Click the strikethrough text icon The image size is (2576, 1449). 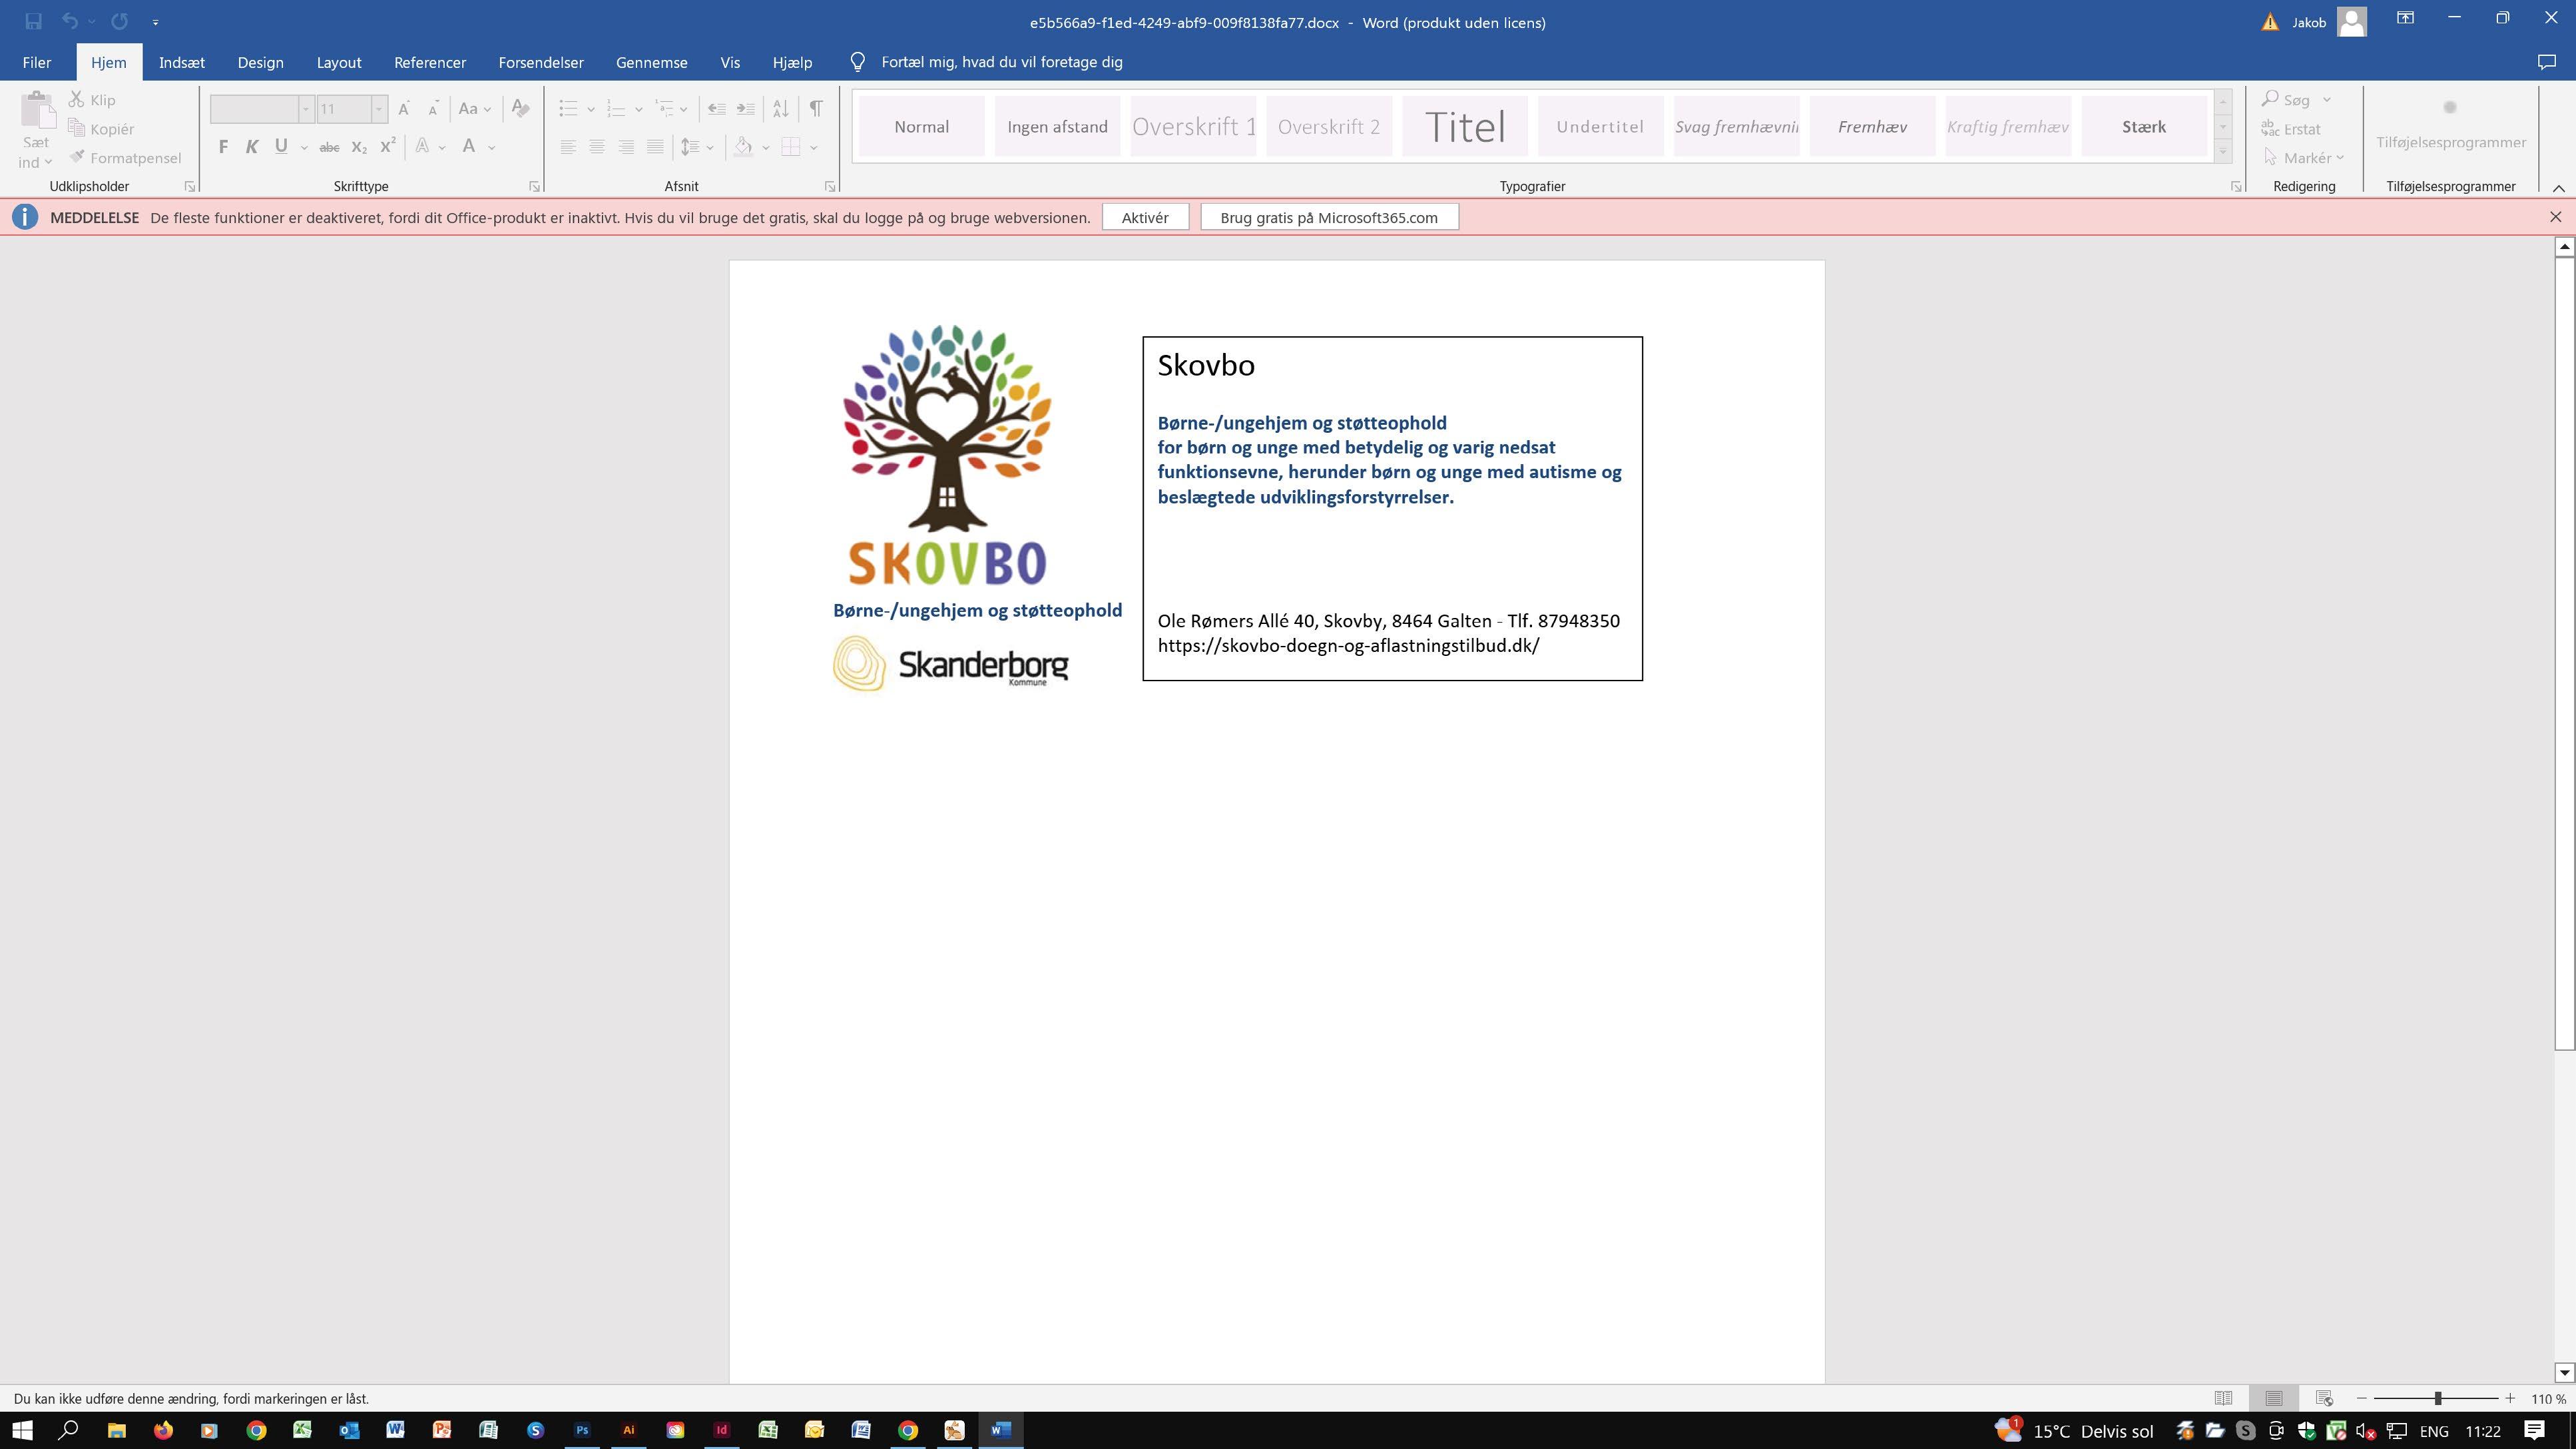[x=329, y=147]
